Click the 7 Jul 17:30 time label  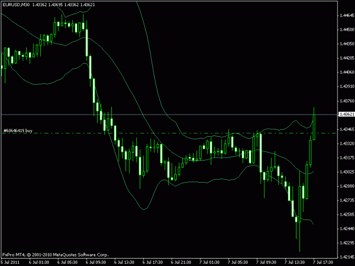point(323,263)
